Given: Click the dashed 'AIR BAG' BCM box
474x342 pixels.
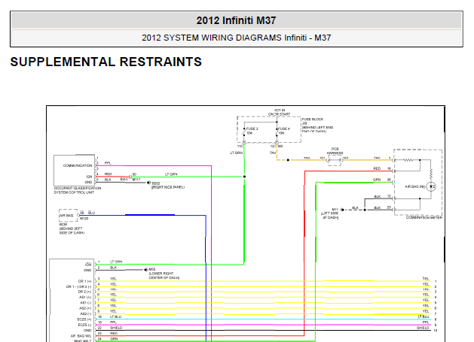Looking at the screenshot, I should click(x=68, y=215).
